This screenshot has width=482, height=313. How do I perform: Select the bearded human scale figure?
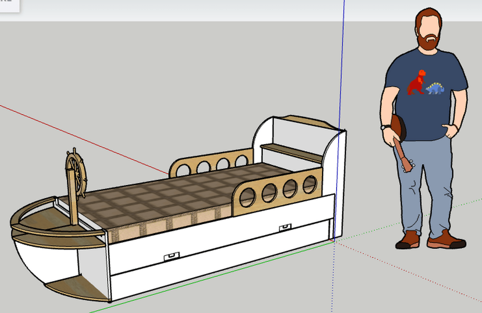pyautogui.click(x=425, y=129)
